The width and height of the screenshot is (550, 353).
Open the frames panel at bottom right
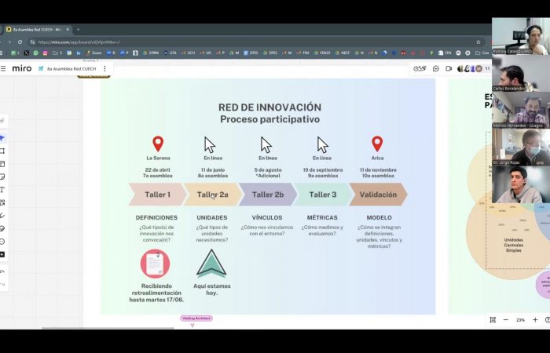tap(493, 320)
